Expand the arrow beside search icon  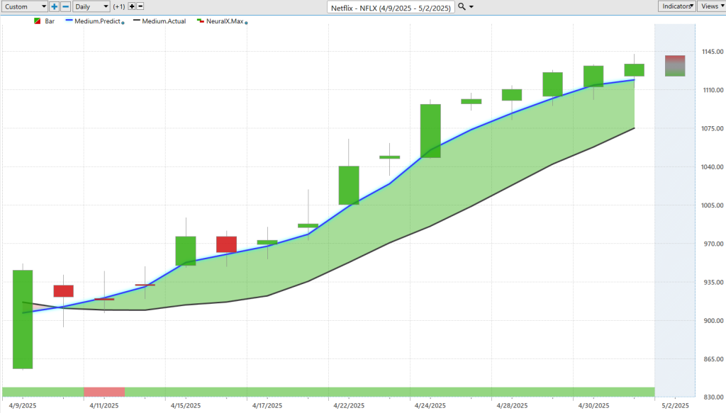tap(471, 7)
